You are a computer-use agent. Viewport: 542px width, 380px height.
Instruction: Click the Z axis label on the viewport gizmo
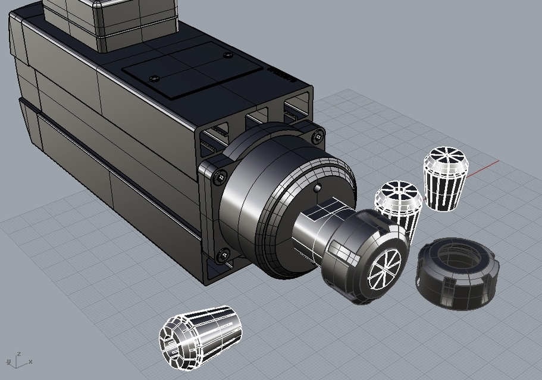coord(19,353)
